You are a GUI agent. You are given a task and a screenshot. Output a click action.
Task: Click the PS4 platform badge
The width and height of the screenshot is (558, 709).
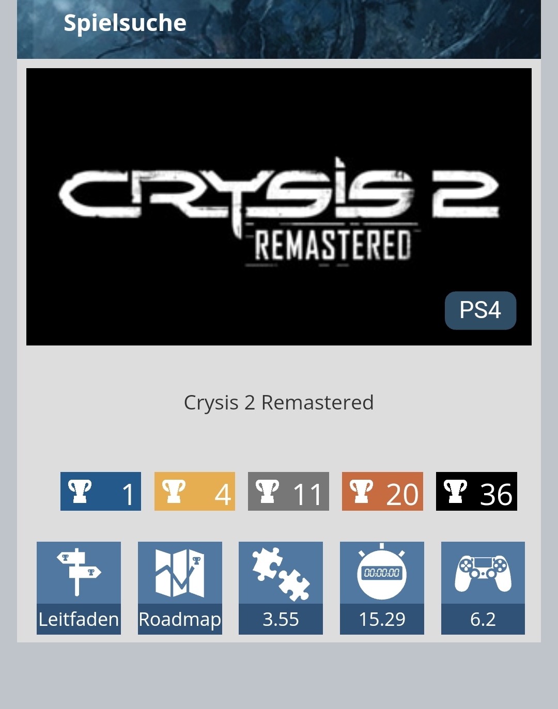tap(481, 310)
